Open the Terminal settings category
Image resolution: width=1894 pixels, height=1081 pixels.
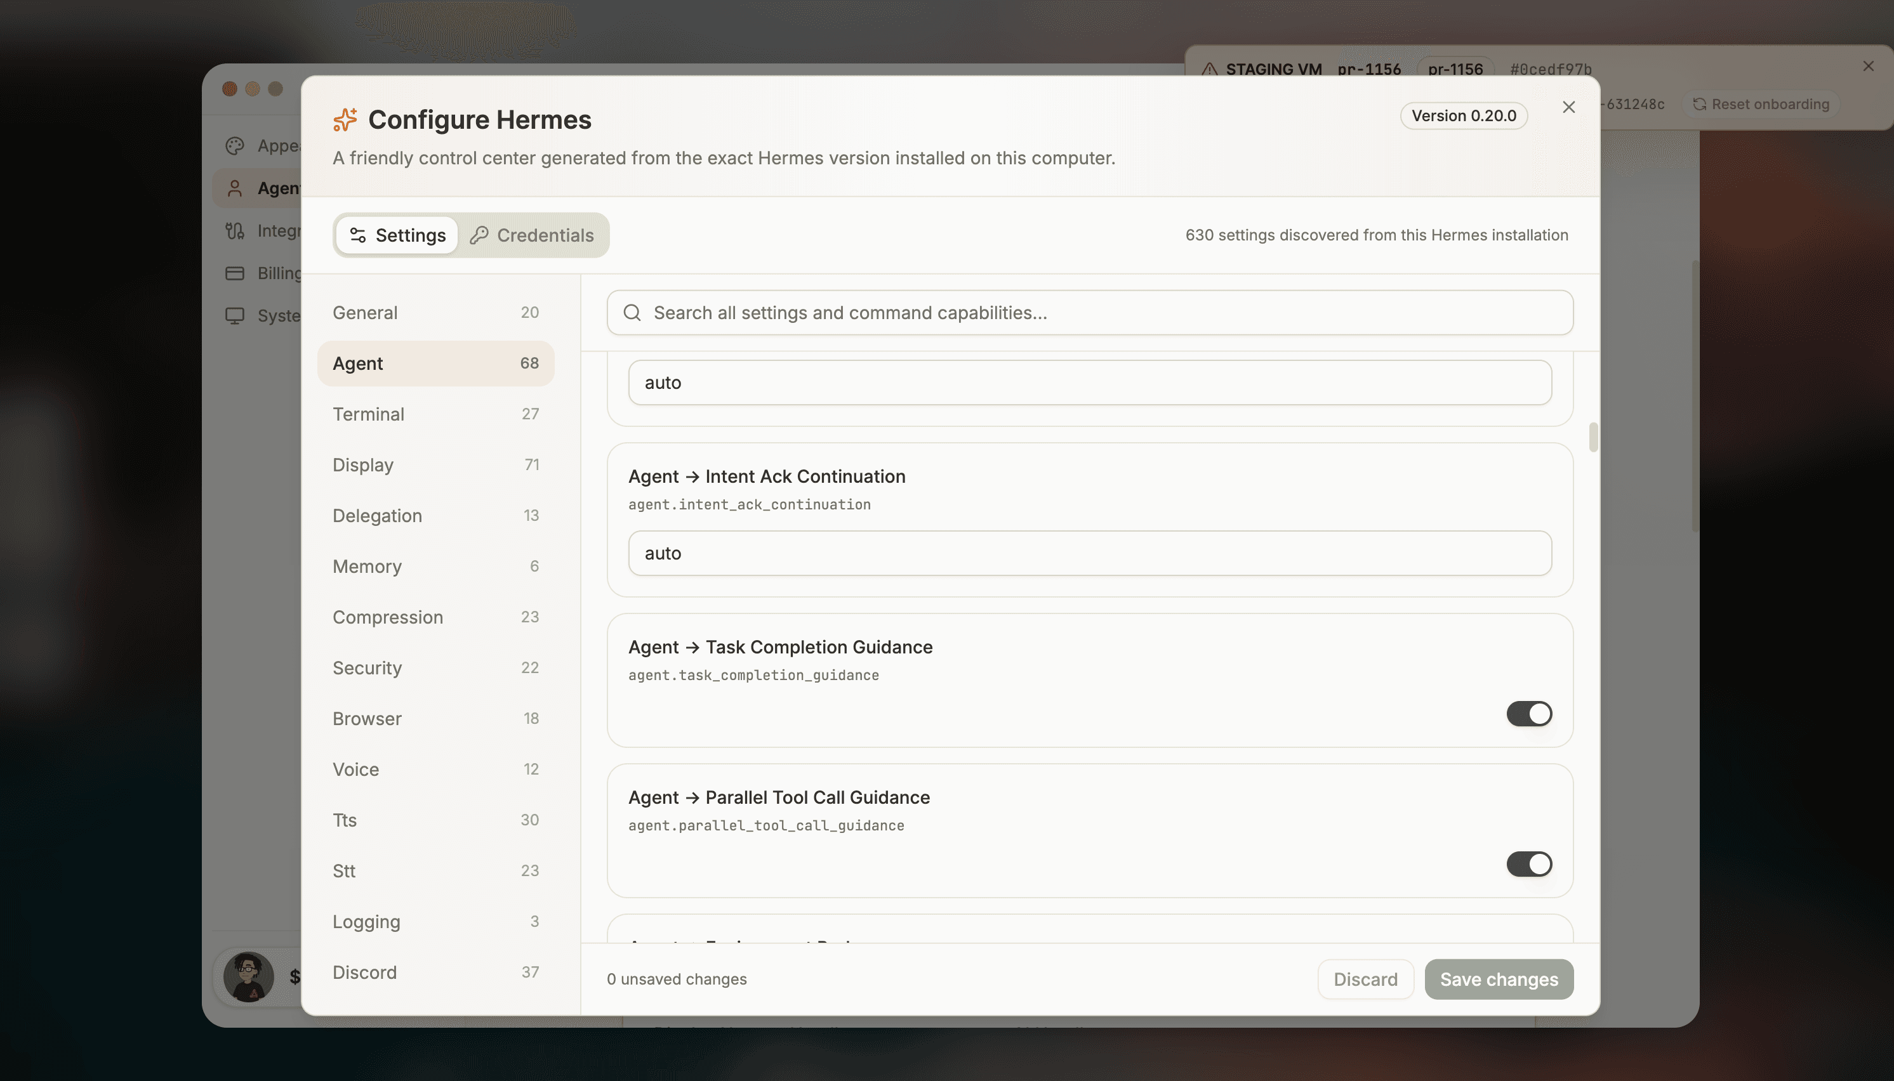click(x=435, y=414)
